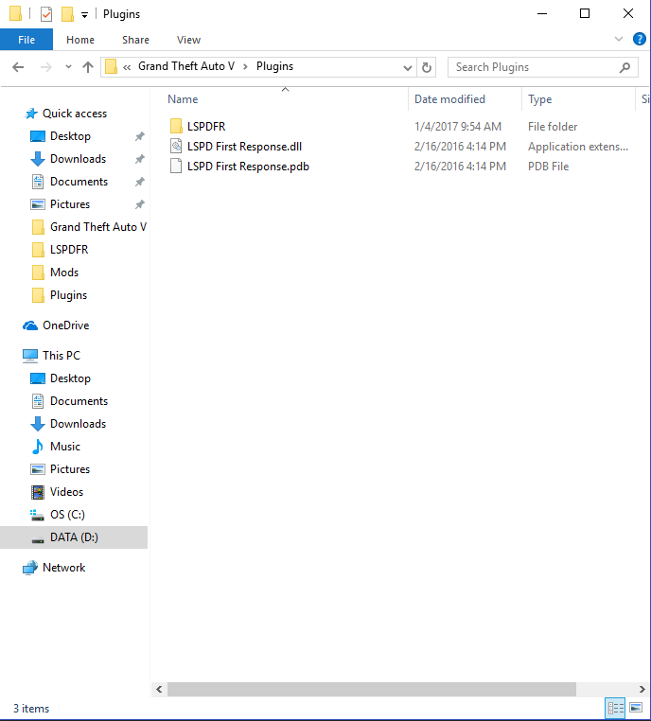This screenshot has height=721, width=651.
Task: Select the LSPD First Response.pdb file icon
Action: click(176, 166)
